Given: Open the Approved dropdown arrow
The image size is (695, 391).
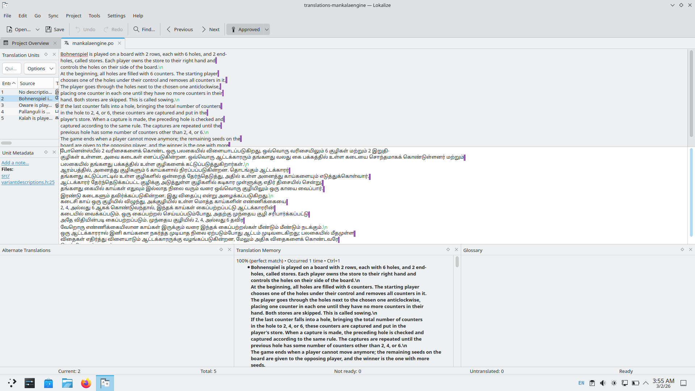Looking at the screenshot, I should 267,29.
